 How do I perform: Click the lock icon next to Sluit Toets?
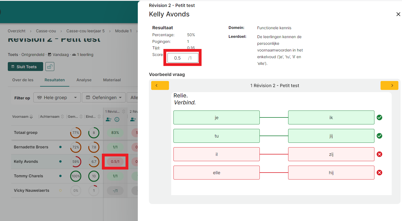coord(50,67)
